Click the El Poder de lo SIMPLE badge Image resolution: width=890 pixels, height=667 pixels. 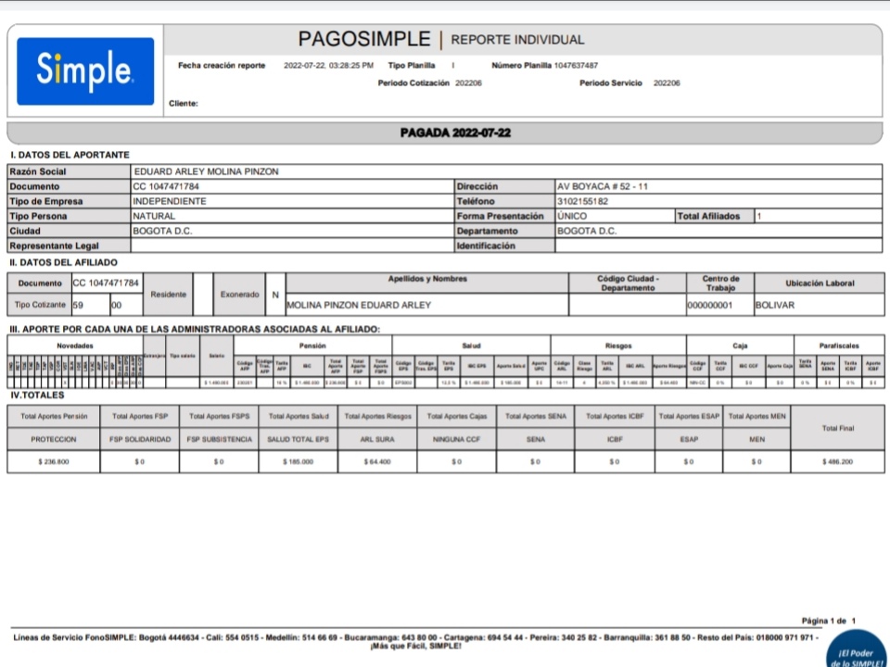point(855,654)
